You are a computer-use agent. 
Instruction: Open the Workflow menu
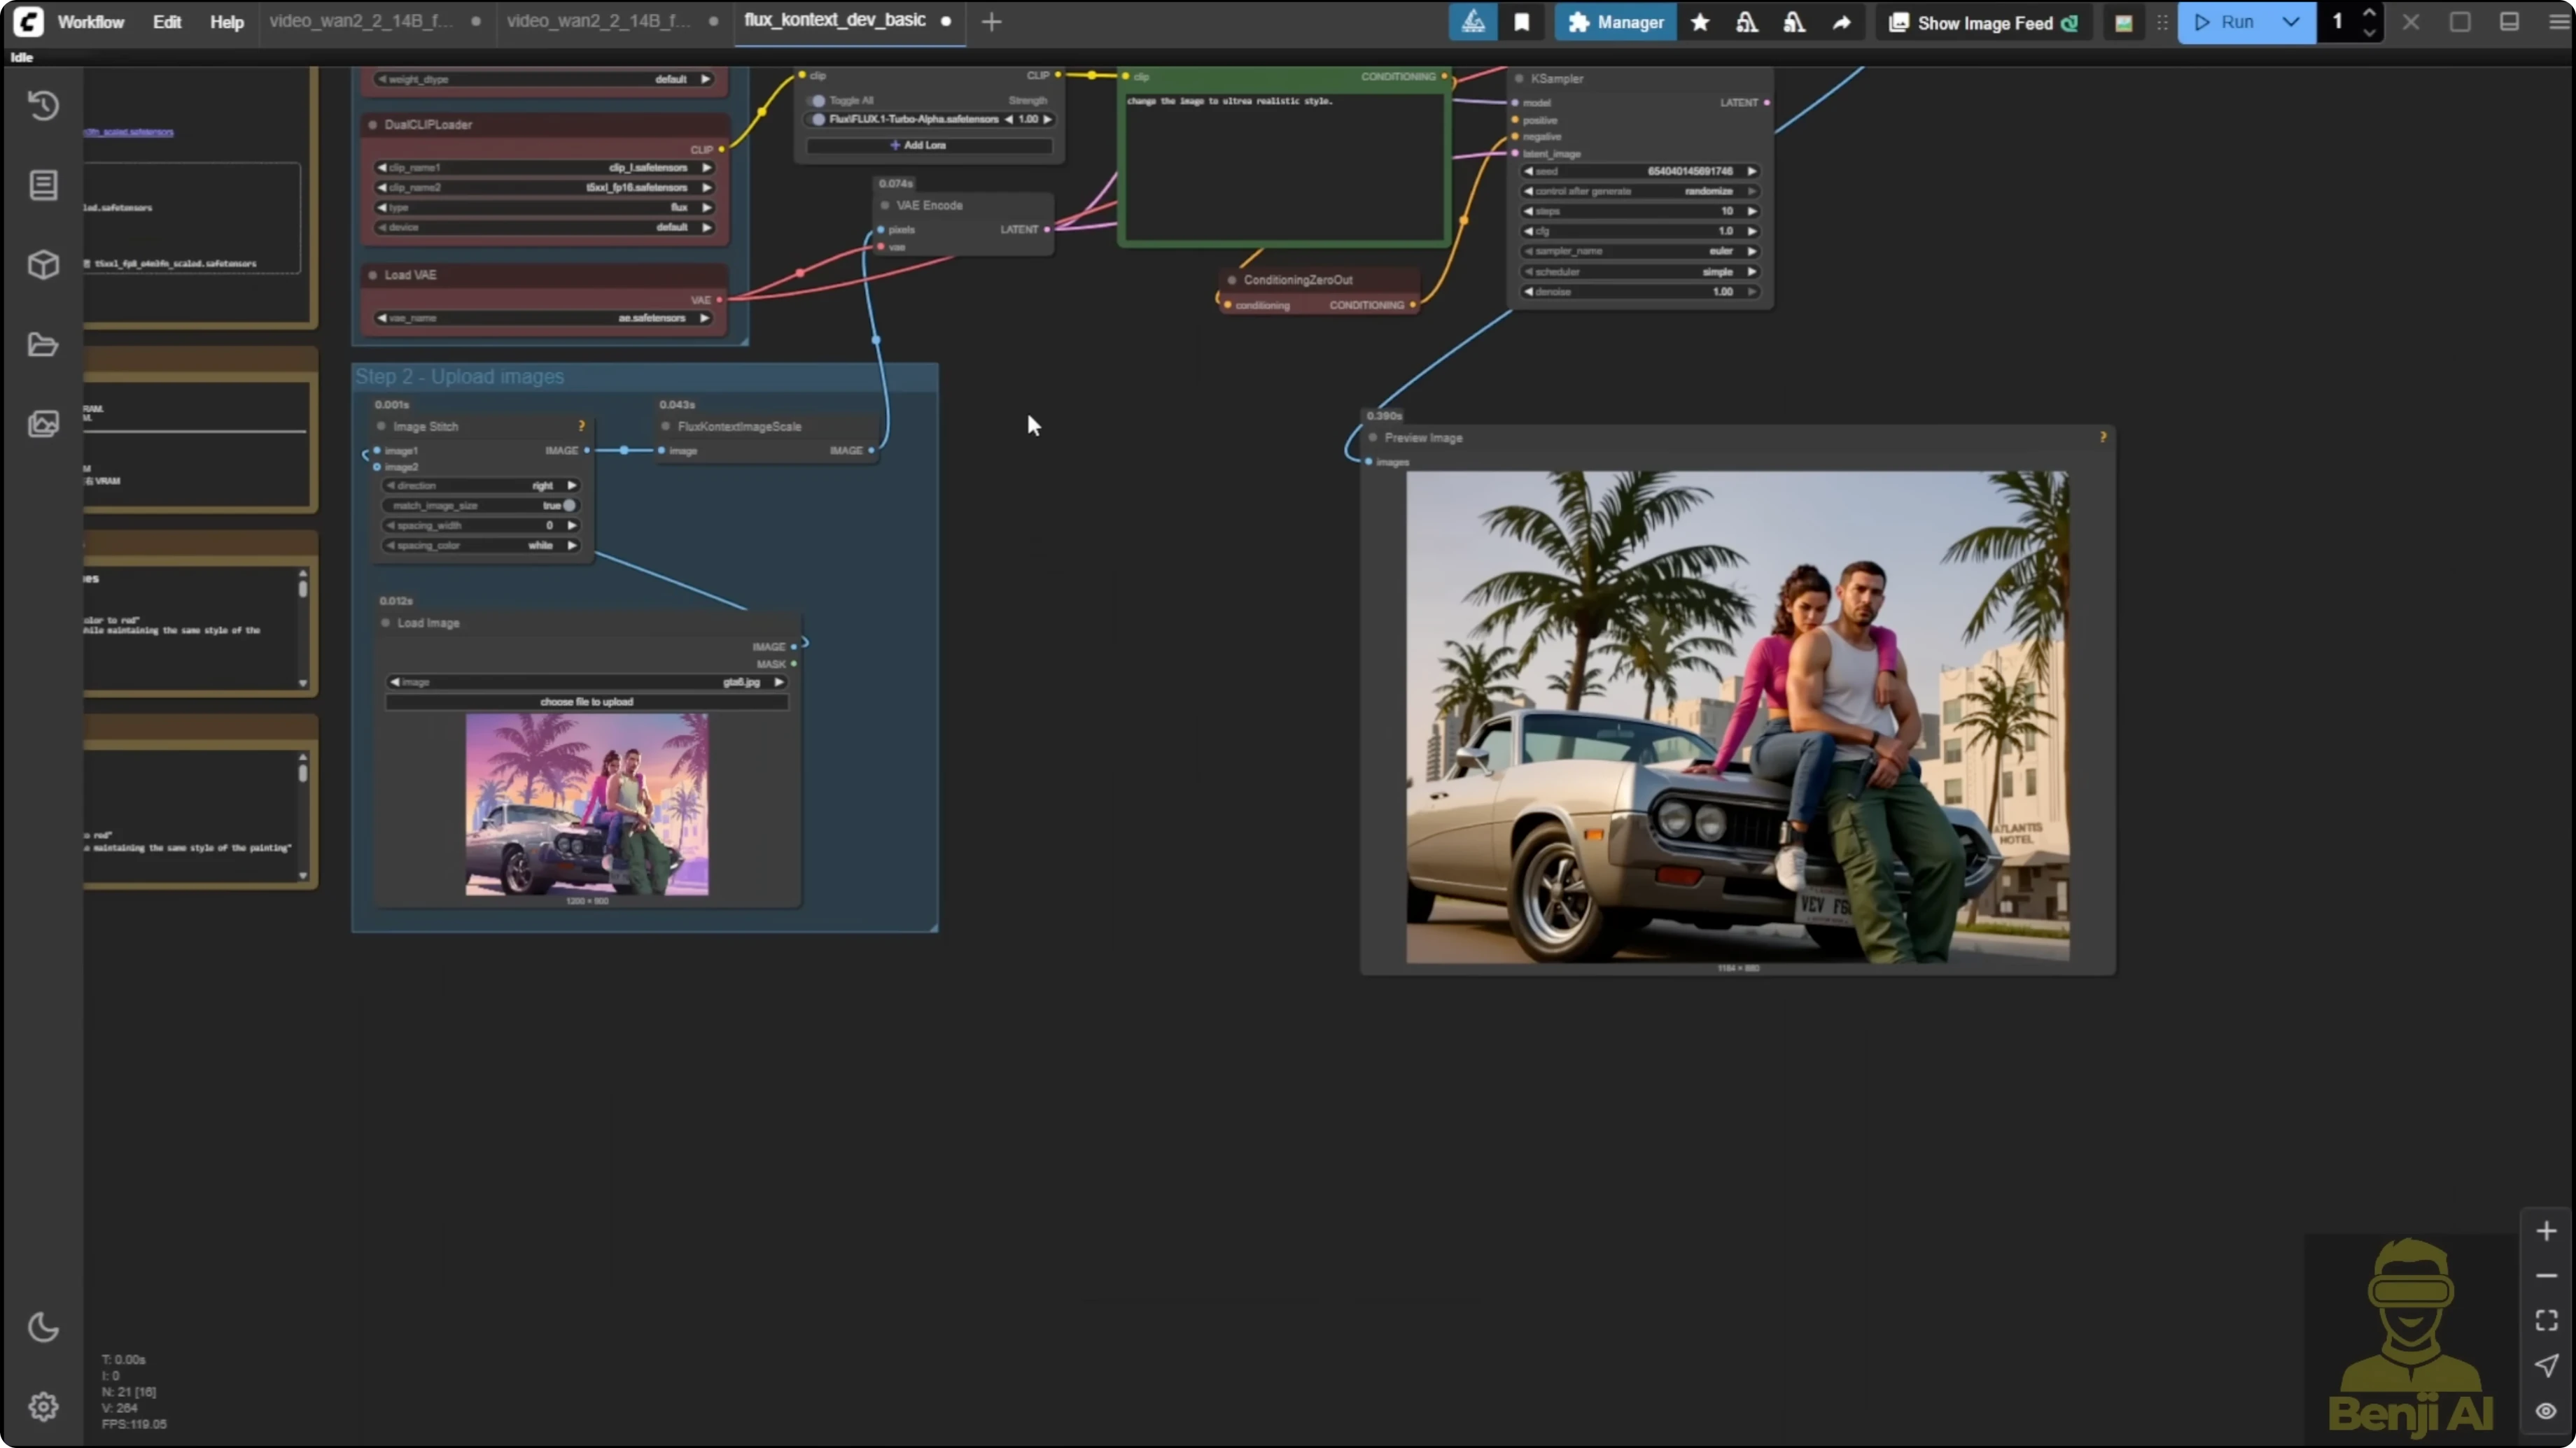91,22
